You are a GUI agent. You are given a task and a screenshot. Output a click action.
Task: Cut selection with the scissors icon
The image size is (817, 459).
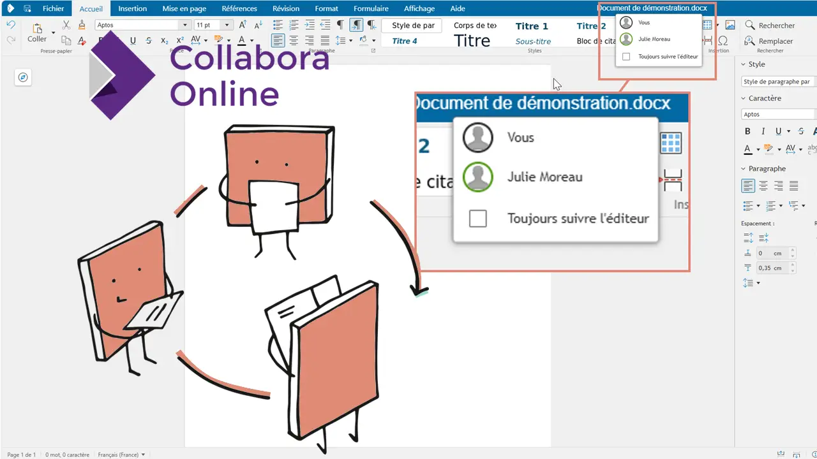pyautogui.click(x=66, y=25)
